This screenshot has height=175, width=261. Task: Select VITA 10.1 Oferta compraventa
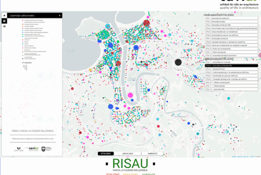click(231, 83)
